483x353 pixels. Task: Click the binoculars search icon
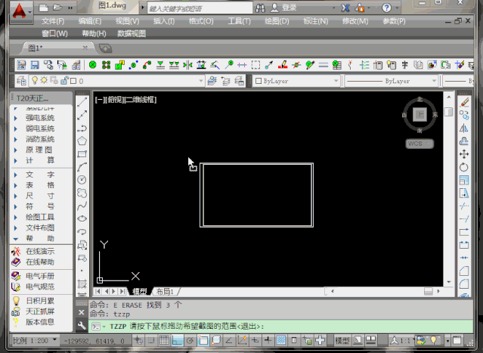click(x=260, y=8)
